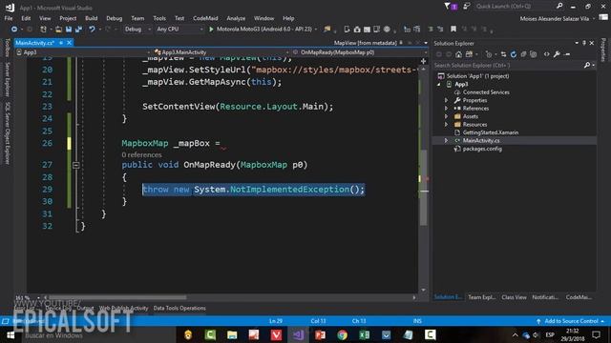The width and height of the screenshot is (611, 343).
Task: Open the Server Explorer side tab
Action: pos(7,79)
